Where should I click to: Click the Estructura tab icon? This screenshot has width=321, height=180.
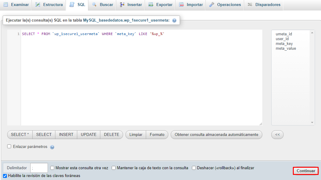[x=38, y=4]
